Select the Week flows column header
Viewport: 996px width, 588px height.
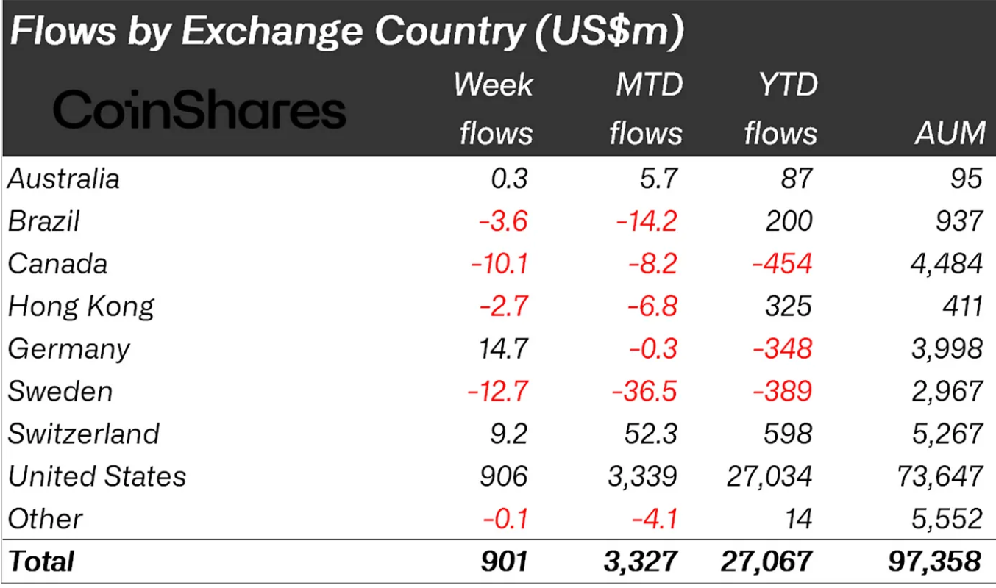(x=494, y=109)
